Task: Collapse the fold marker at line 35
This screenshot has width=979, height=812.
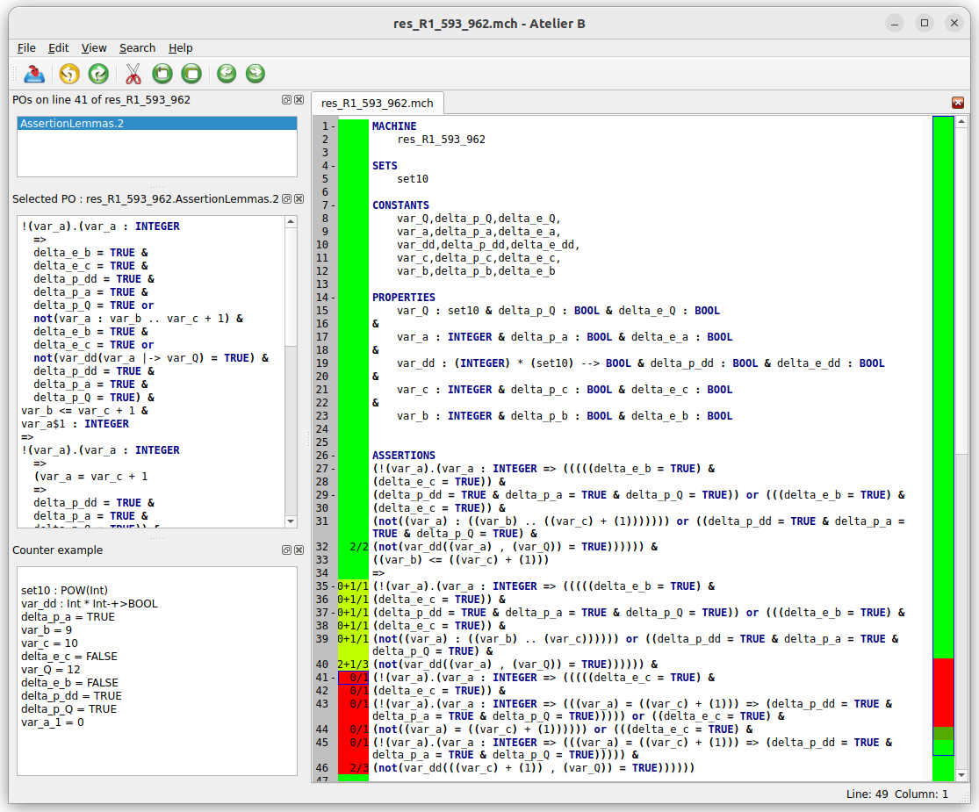Action: tap(334, 586)
